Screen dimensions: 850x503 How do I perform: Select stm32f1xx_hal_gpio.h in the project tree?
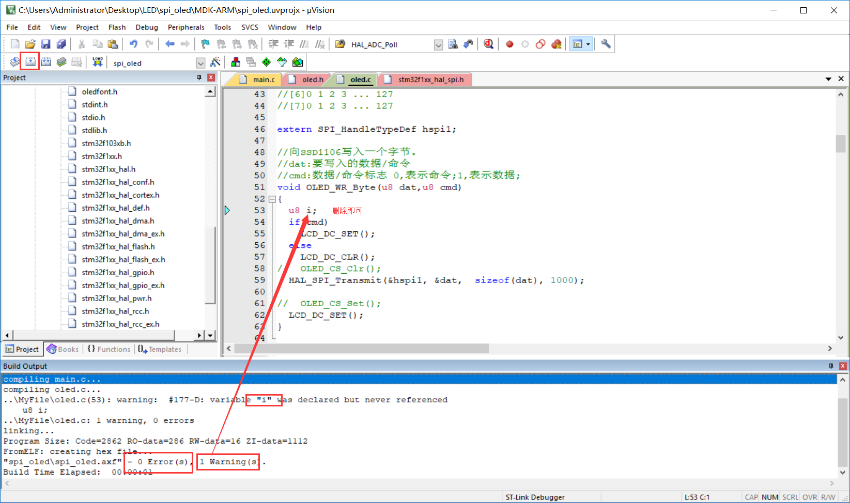click(118, 272)
